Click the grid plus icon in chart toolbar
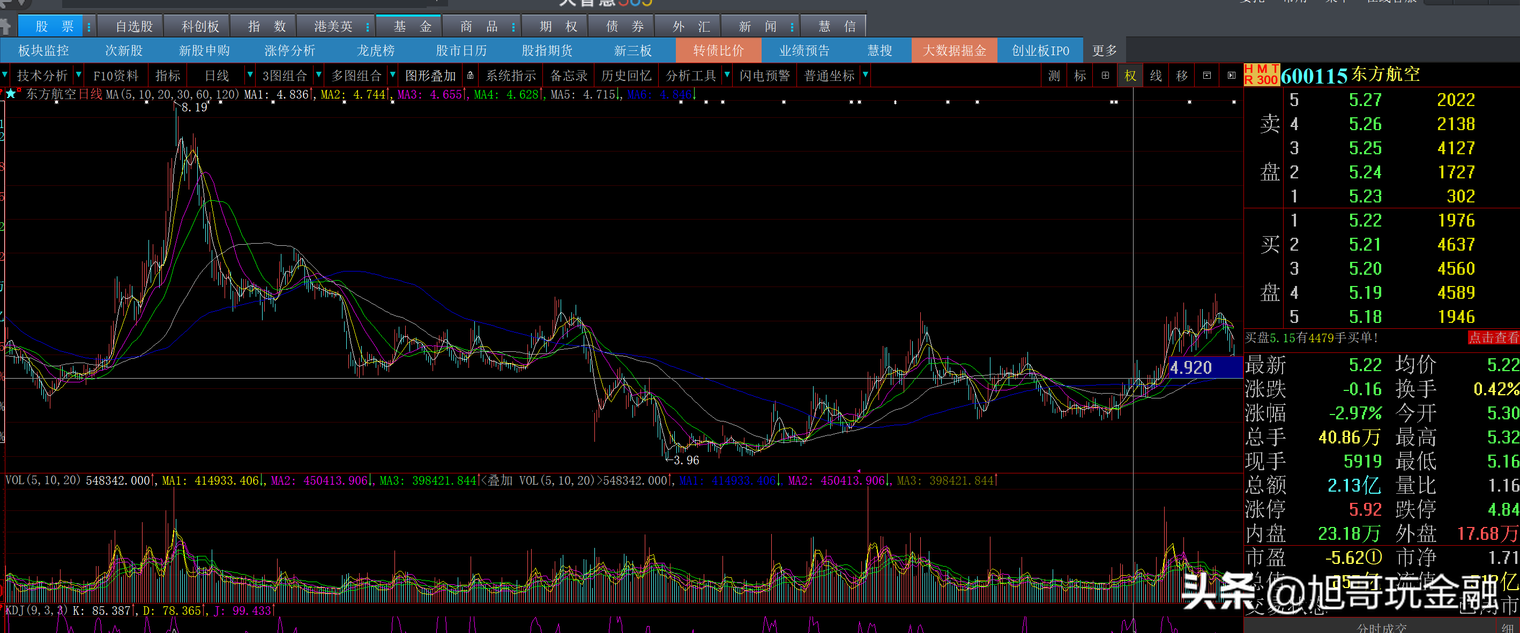 [x=1105, y=76]
